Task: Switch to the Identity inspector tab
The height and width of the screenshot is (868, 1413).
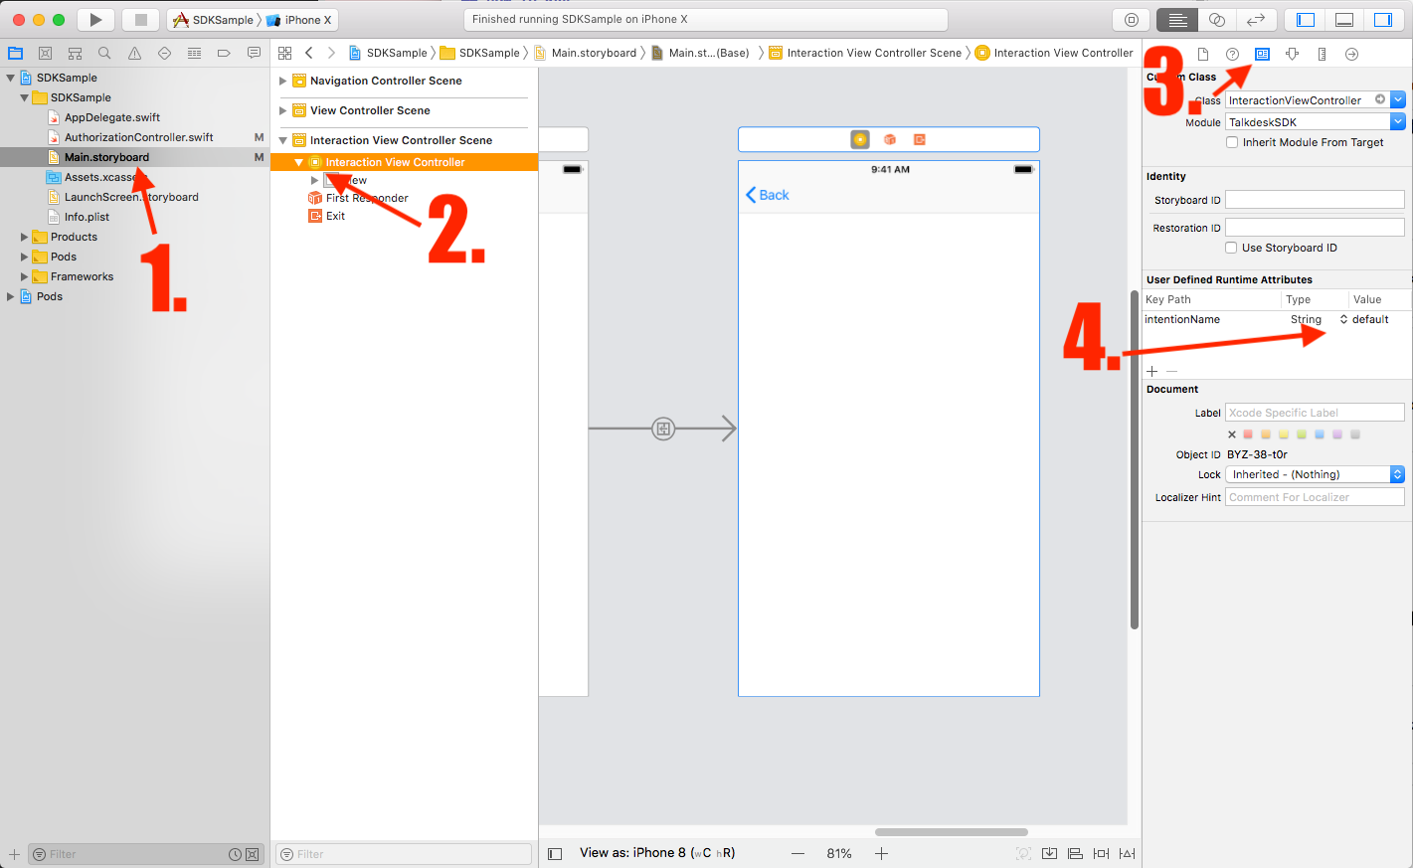Action: coord(1262,54)
